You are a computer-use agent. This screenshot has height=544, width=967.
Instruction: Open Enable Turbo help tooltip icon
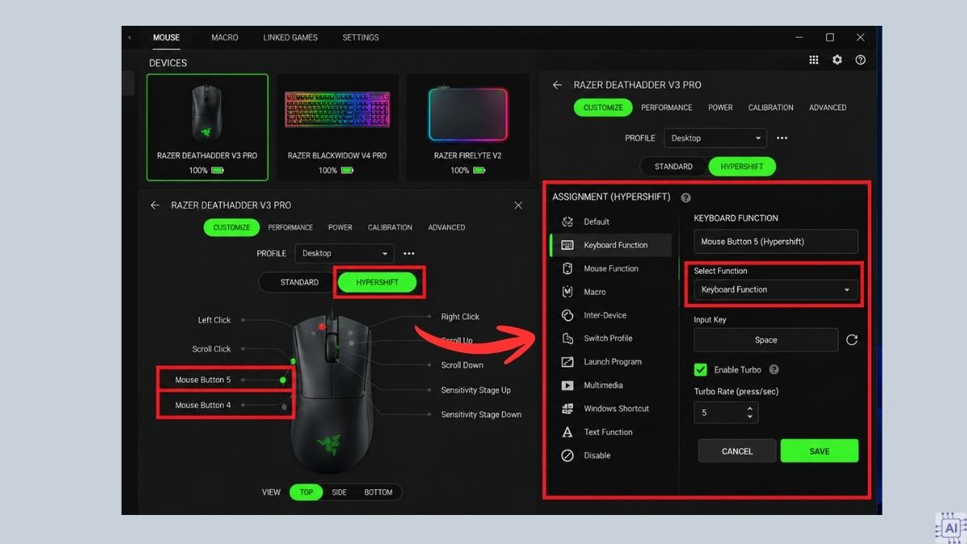(774, 370)
